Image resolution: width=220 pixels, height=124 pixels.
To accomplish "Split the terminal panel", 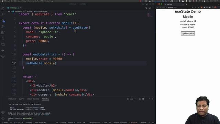I will coord(140,99).
